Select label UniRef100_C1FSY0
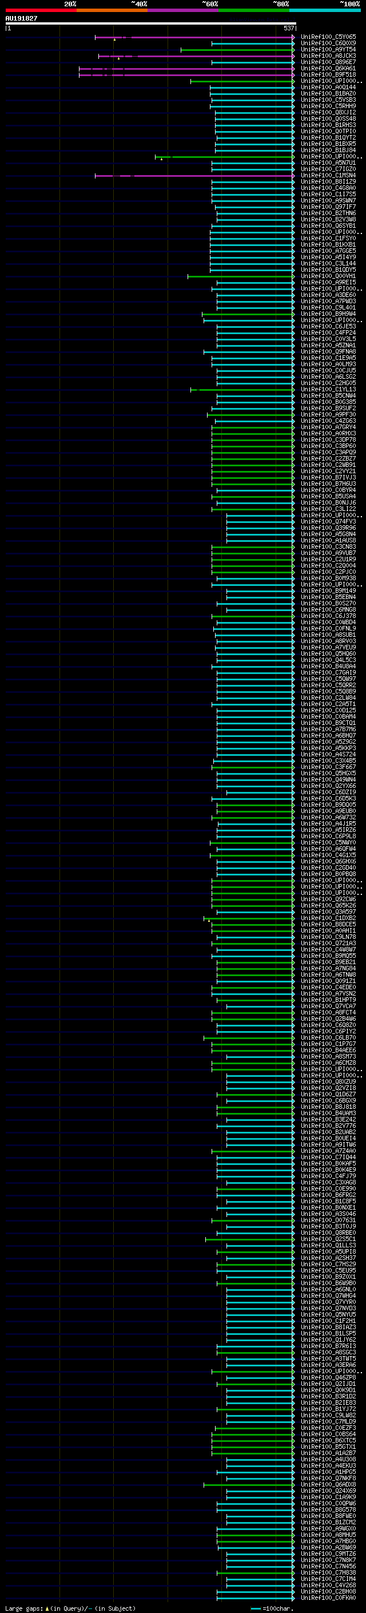Screen dimensions: 366x1613 tap(328, 238)
